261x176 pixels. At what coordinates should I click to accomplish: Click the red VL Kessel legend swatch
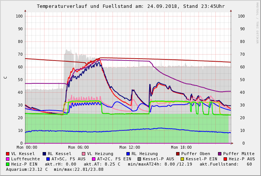coord(8,154)
